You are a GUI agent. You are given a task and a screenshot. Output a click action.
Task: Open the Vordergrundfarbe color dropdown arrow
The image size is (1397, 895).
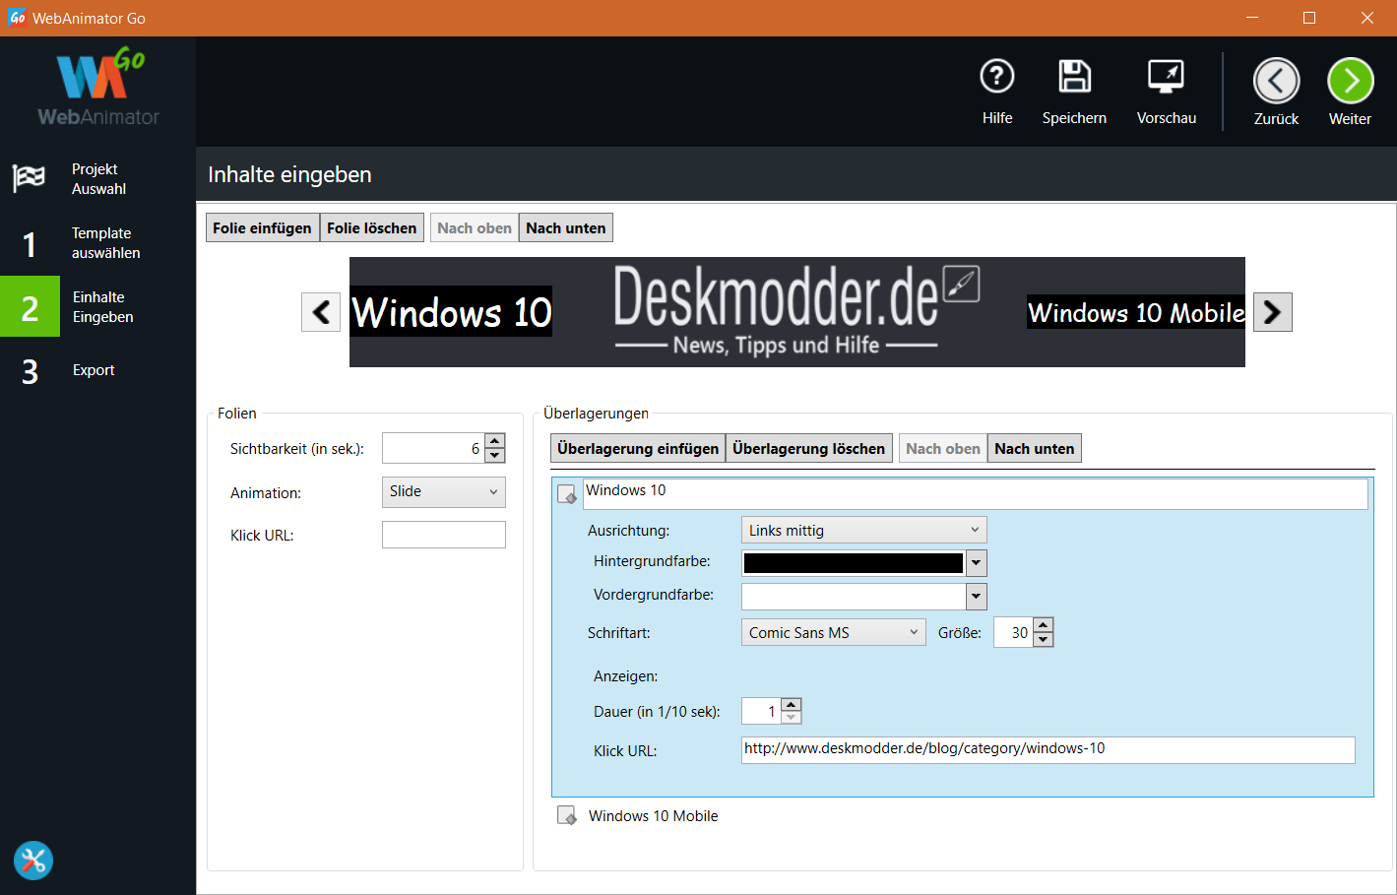(977, 596)
